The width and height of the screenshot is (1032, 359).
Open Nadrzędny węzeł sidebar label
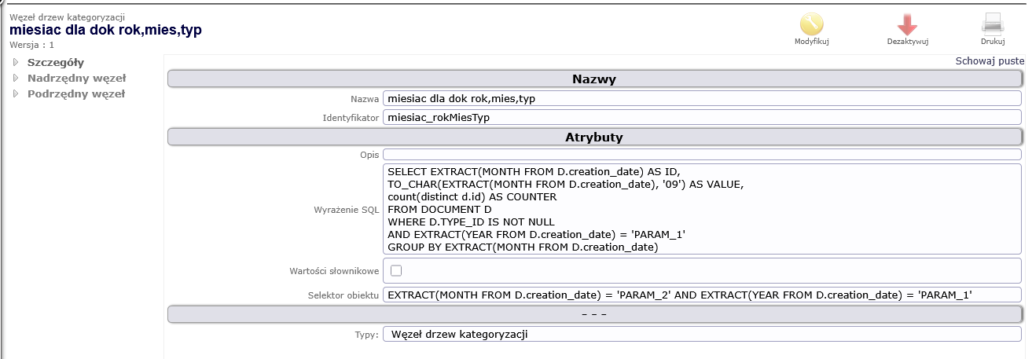pos(76,78)
